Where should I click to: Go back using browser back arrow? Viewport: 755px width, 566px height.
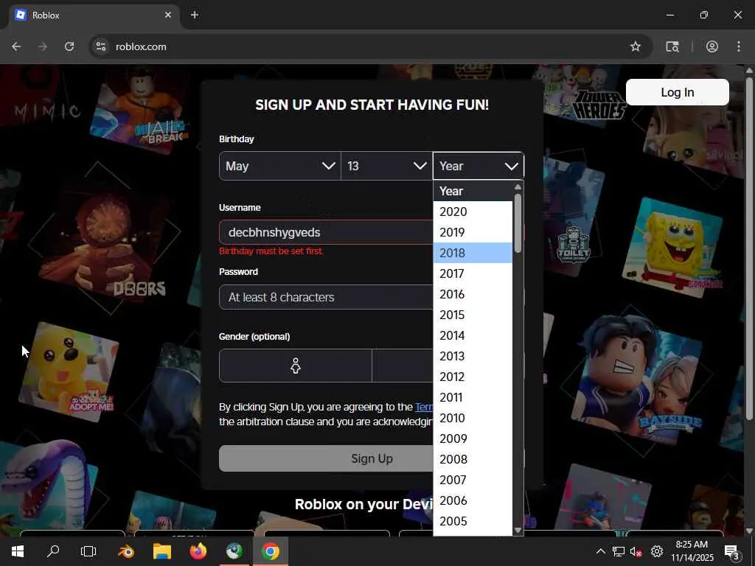16,46
